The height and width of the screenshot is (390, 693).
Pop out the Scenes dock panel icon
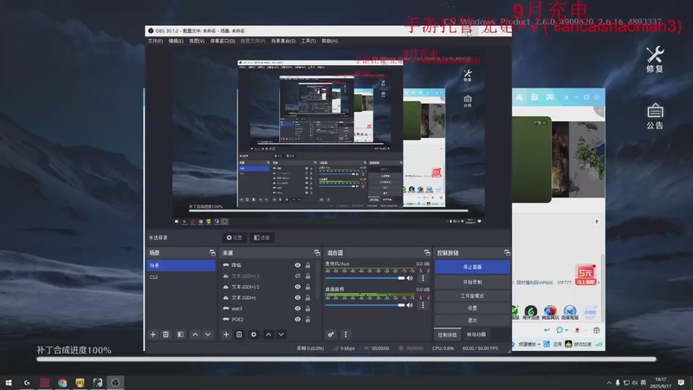tap(212, 252)
